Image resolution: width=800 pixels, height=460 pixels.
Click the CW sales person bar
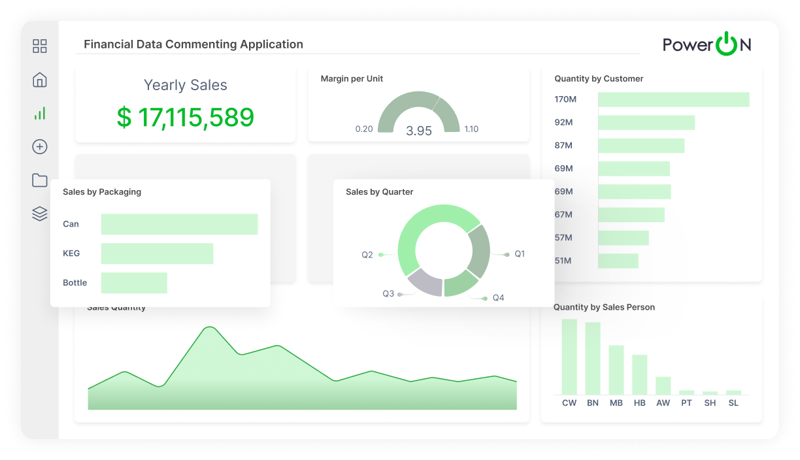pos(569,357)
